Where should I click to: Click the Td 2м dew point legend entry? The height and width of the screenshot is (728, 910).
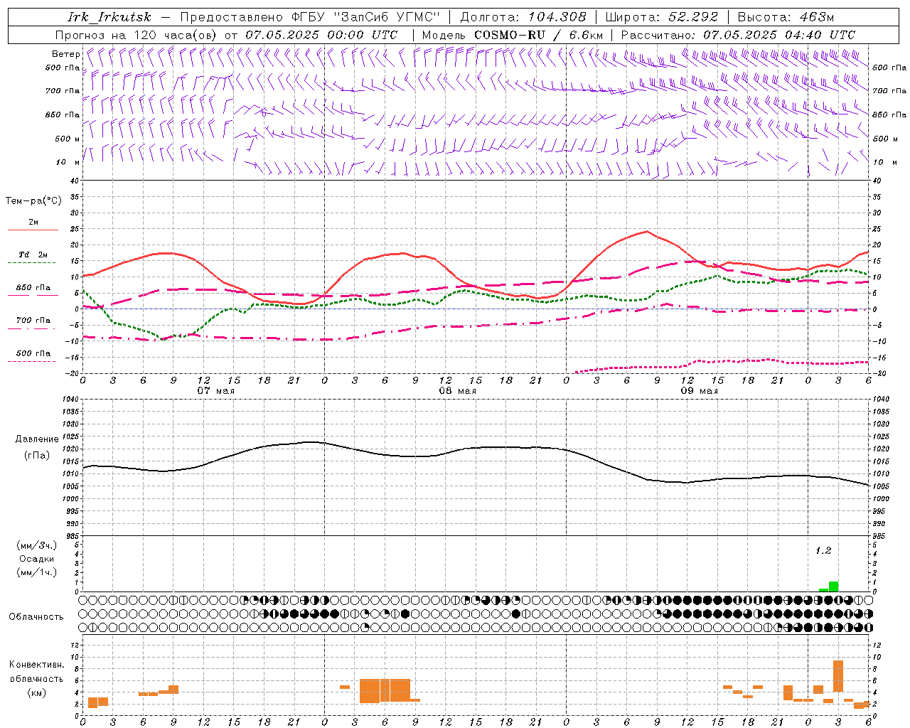click(33, 255)
